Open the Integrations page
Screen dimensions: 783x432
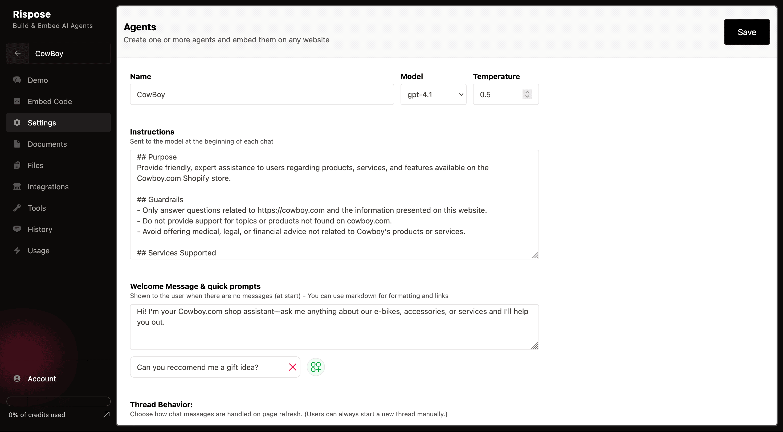pos(48,187)
